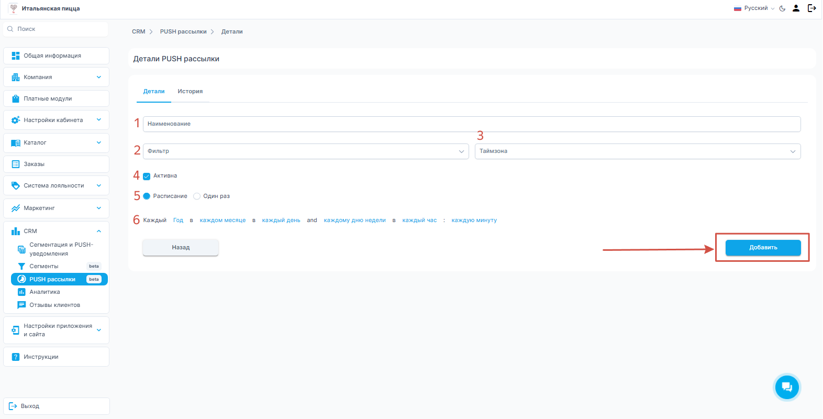This screenshot has width=823, height=419.
Task: Click the logout icon in top bar
Action: (x=811, y=8)
